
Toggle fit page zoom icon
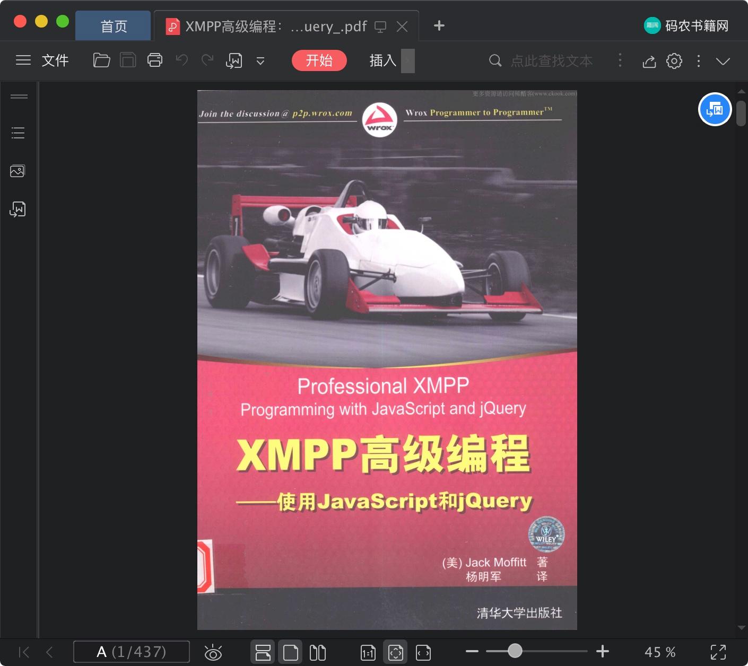point(396,652)
